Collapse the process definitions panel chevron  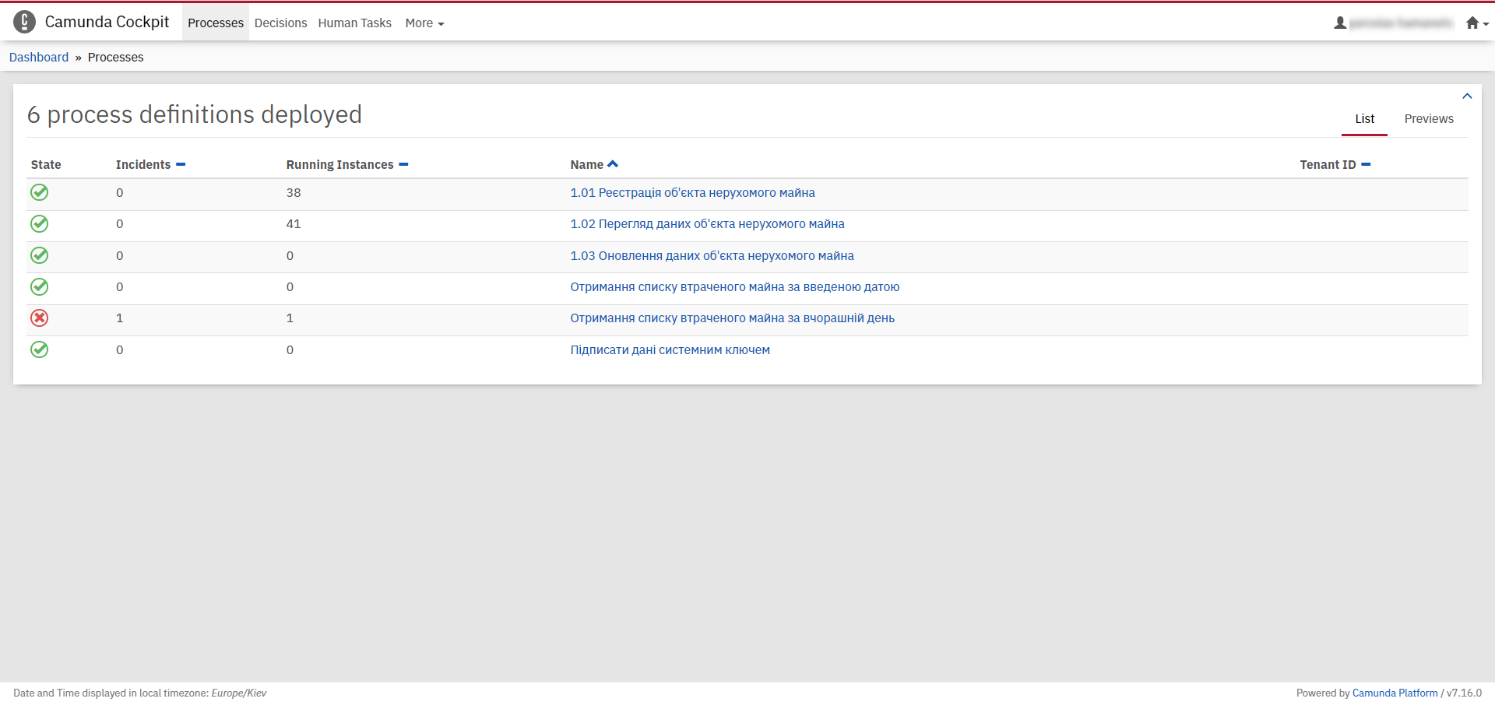1467,97
